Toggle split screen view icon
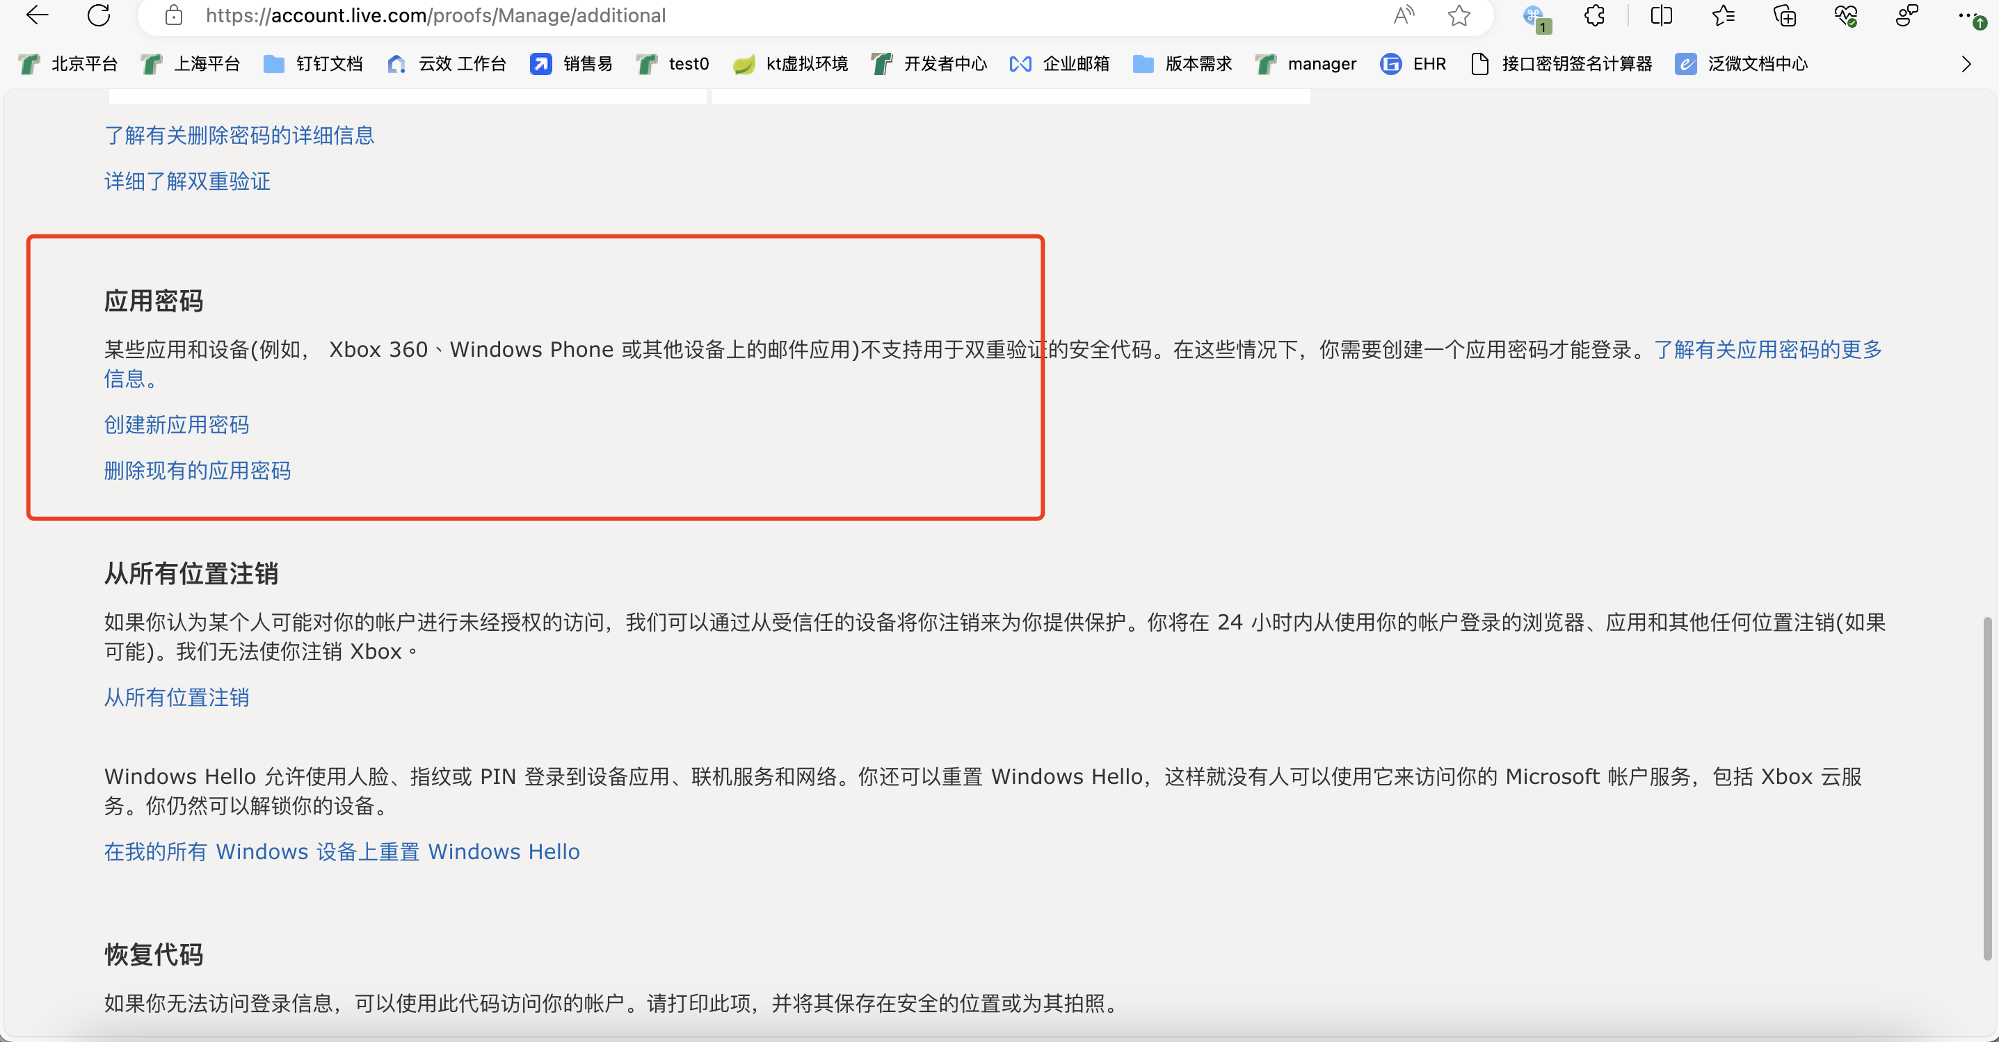 click(1661, 15)
